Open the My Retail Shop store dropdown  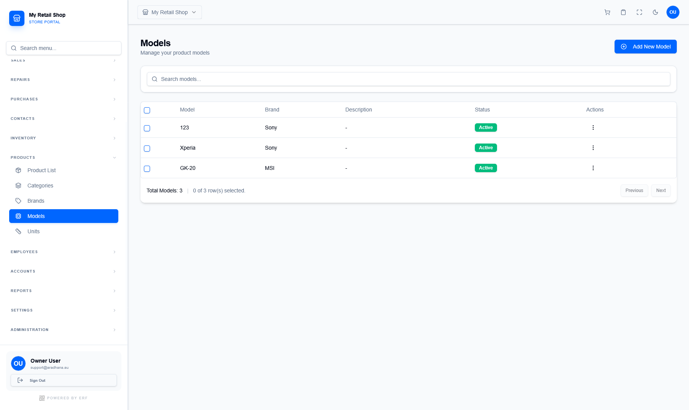(169, 12)
